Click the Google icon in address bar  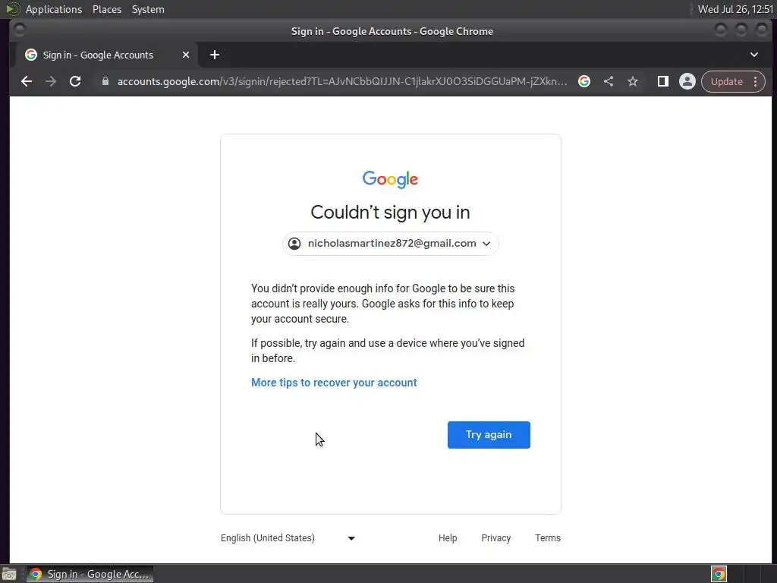(x=584, y=81)
